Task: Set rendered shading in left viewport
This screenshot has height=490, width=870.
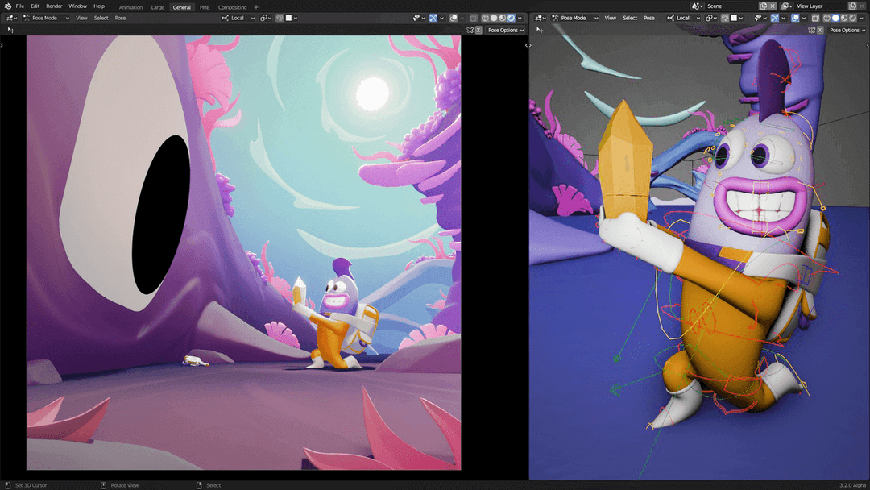Action: pyautogui.click(x=512, y=18)
